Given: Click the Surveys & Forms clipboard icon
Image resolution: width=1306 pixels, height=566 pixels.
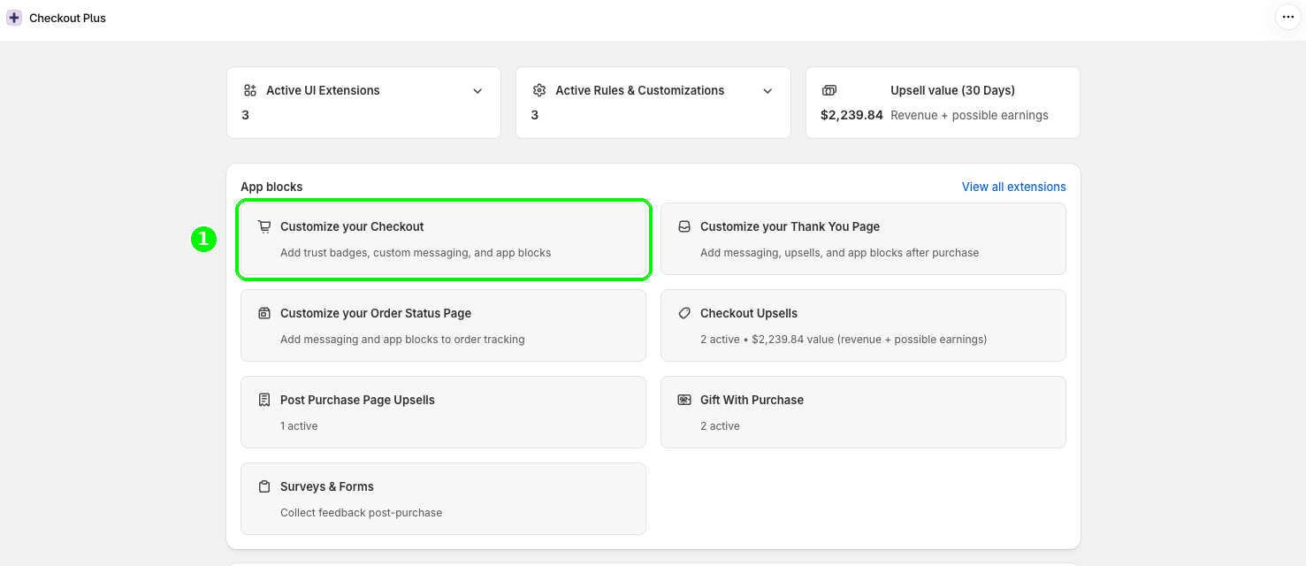Looking at the screenshot, I should [x=264, y=486].
